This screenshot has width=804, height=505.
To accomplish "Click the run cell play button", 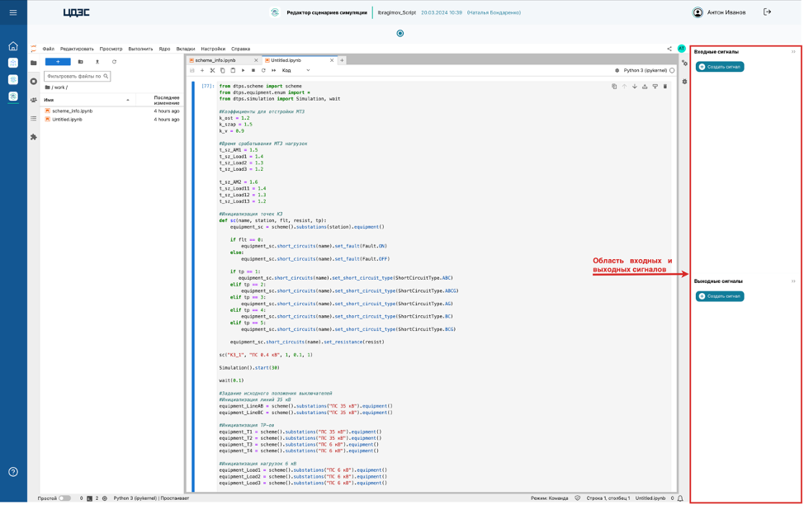I will coord(244,71).
